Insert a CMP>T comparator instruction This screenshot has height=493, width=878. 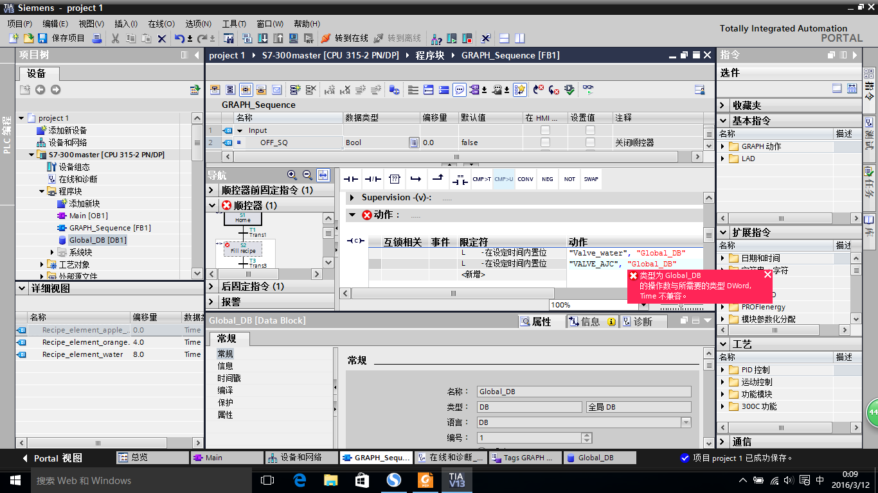coord(481,179)
